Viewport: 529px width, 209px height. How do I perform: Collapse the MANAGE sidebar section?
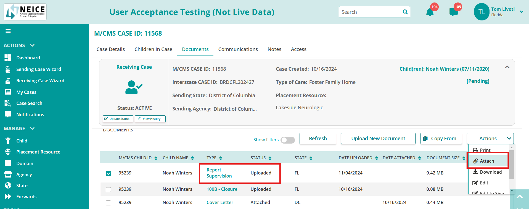point(32,128)
